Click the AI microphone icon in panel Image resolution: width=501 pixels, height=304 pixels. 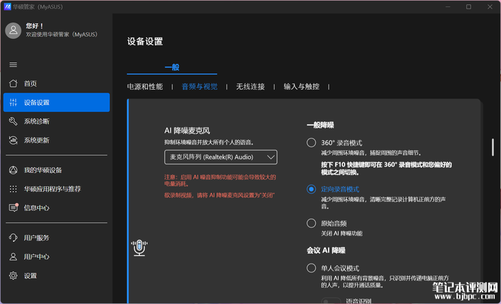[x=139, y=248]
